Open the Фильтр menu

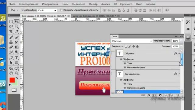coord(93,4)
